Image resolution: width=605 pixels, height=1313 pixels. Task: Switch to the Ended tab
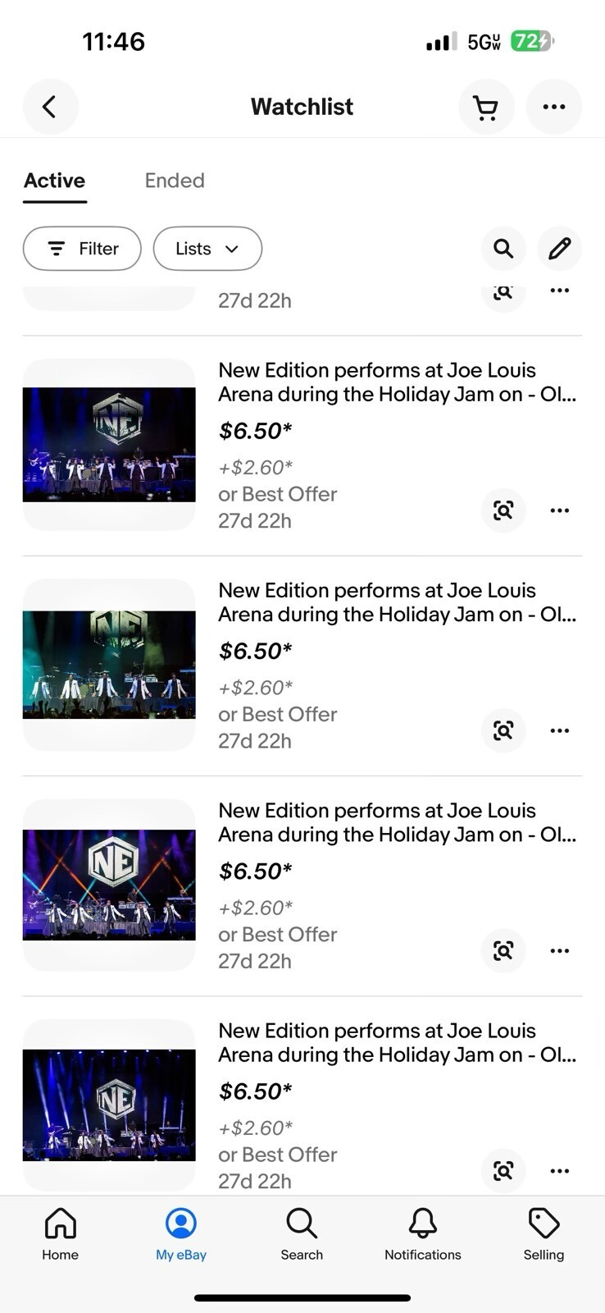[x=175, y=181]
